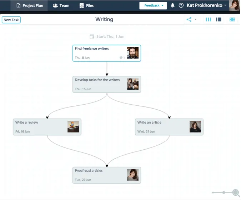The width and height of the screenshot is (241, 200).
Task: Open the Files tab
Action: 86,5
